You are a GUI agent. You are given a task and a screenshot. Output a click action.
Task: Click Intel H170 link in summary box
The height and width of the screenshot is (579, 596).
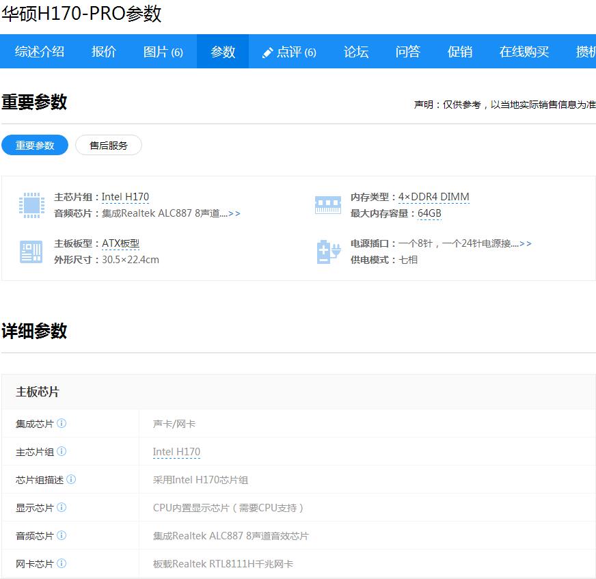(x=125, y=197)
